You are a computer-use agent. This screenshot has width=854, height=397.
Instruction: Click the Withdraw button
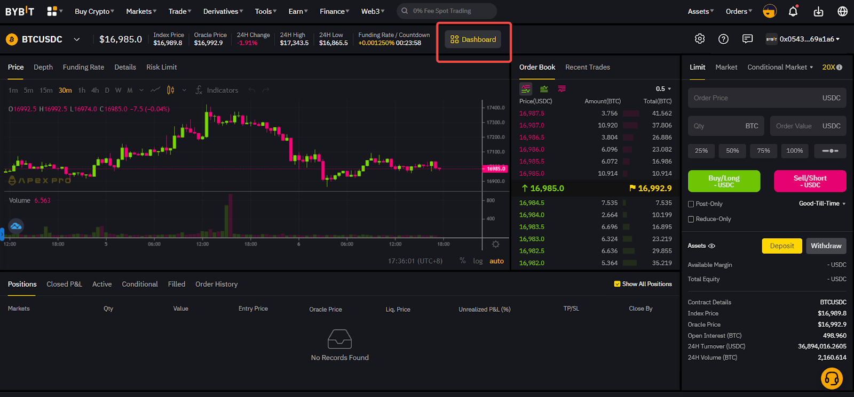tap(826, 246)
